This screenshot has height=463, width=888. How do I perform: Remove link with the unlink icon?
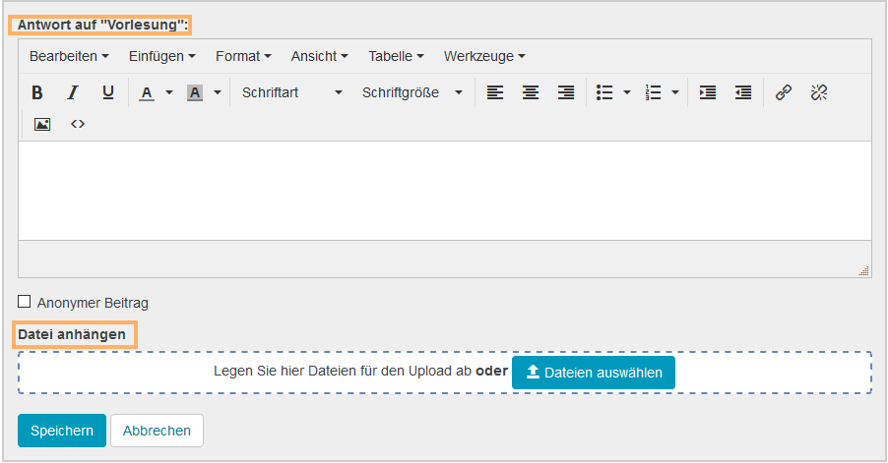pyautogui.click(x=819, y=92)
